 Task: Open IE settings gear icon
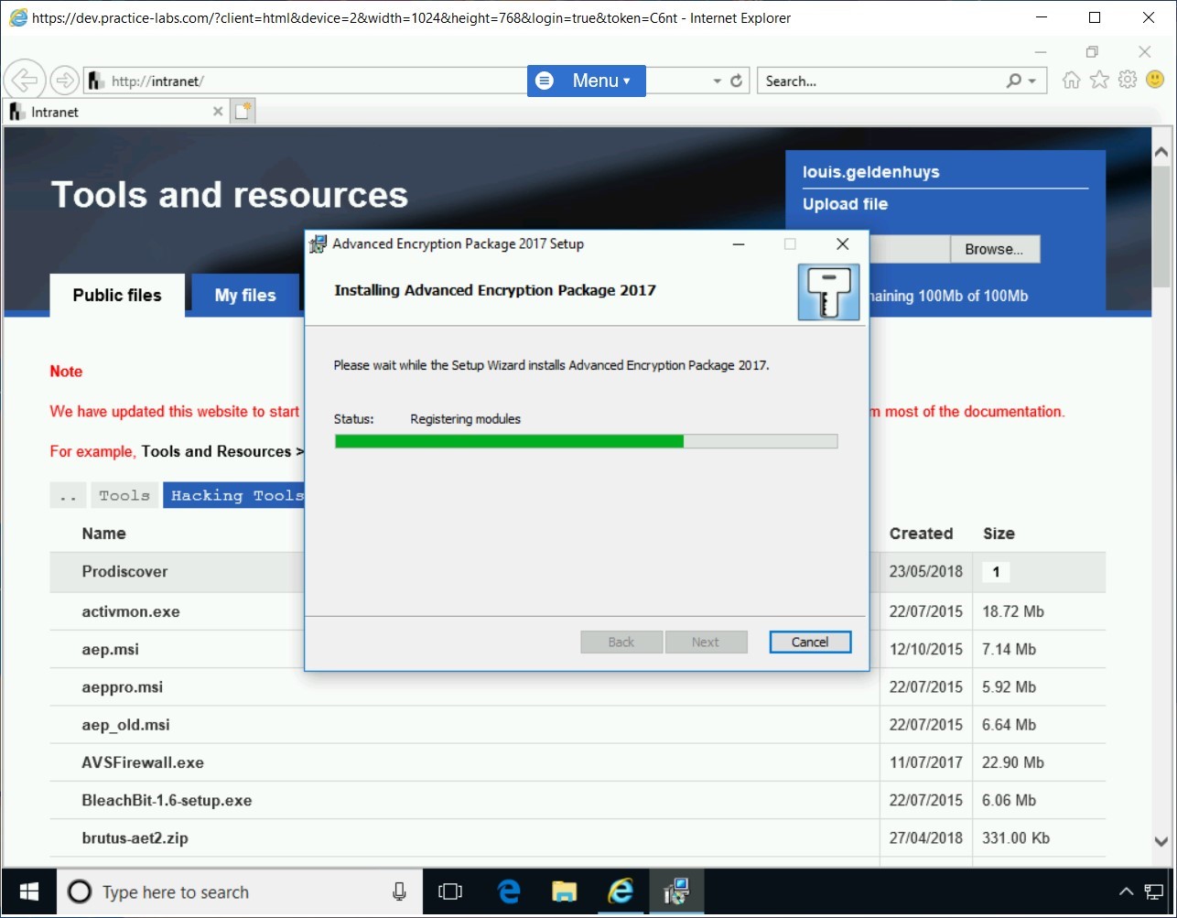[x=1128, y=81]
